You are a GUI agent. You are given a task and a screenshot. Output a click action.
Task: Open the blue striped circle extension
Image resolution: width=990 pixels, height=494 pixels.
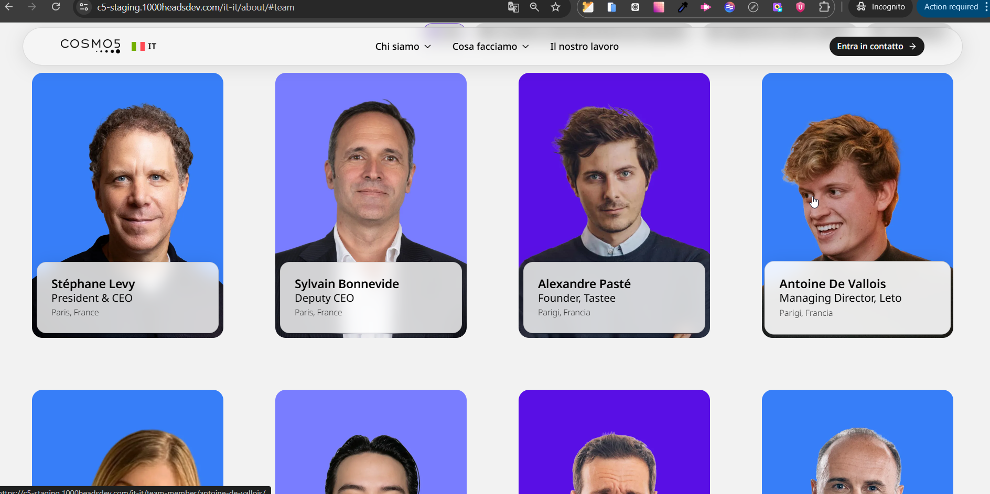[729, 7]
